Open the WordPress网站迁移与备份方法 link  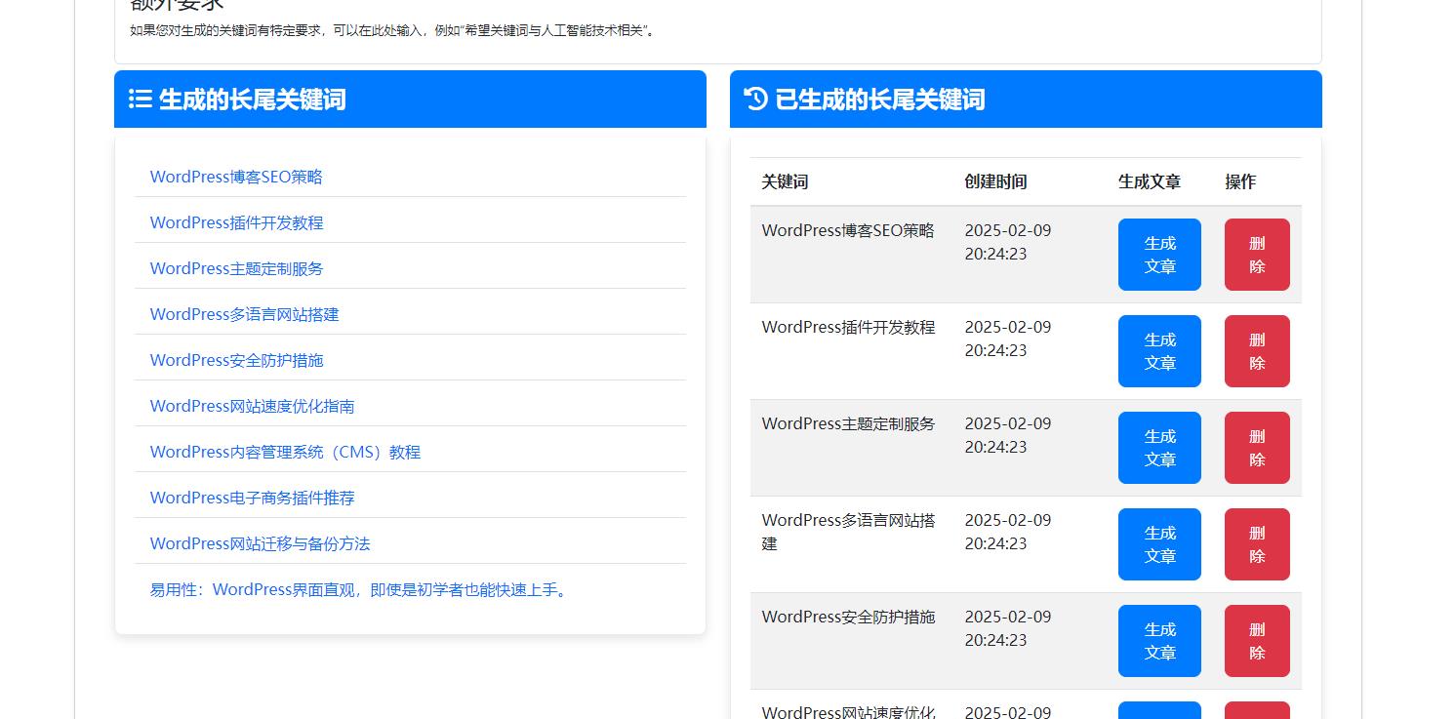click(x=259, y=543)
